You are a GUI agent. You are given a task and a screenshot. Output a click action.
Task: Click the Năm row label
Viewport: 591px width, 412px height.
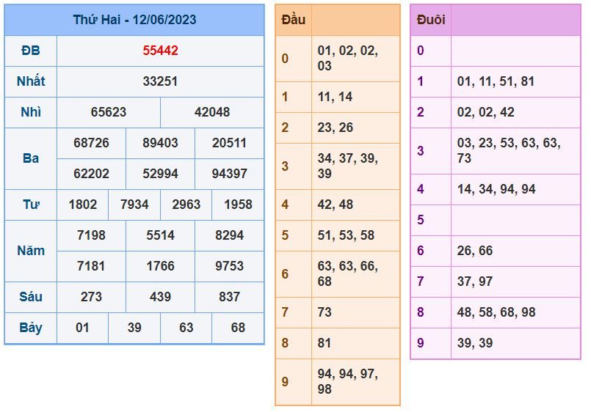click(31, 251)
